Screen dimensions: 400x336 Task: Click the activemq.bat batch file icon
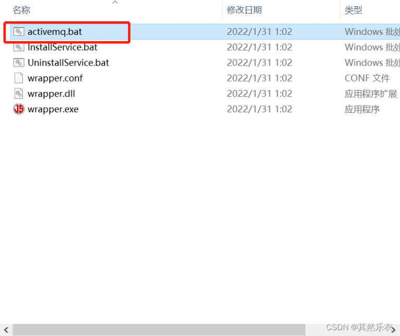click(19, 32)
